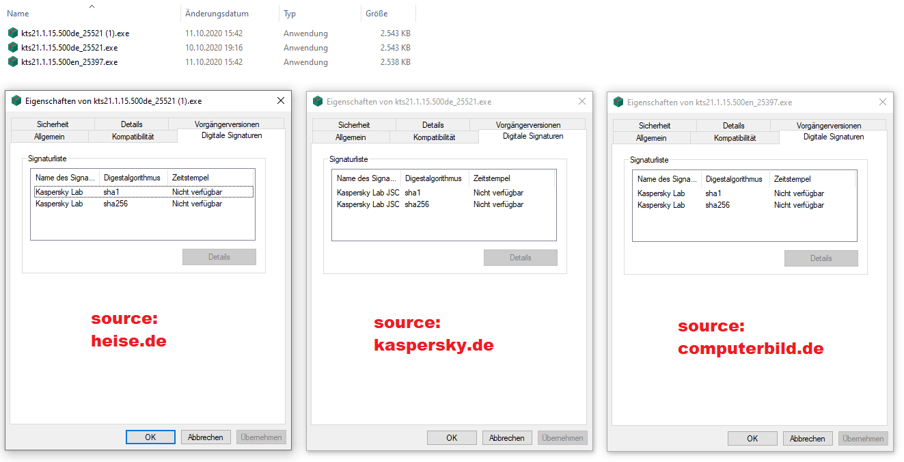Open Kompatibilität tab in computerbild.de window

click(x=735, y=138)
